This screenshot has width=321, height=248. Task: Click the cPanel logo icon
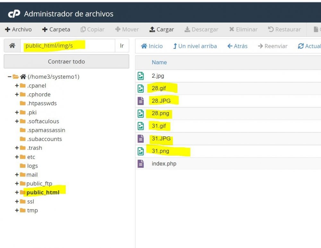pos(14,14)
